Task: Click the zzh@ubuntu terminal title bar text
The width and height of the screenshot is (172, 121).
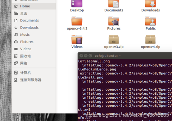Action: click(108, 56)
